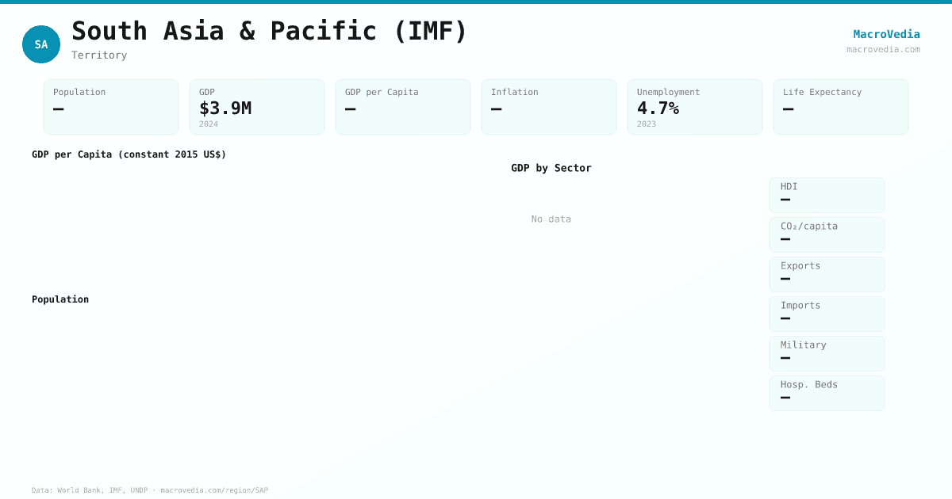Viewport: 952px width, 499px height.
Task: Select the Population stat card
Action: click(111, 107)
